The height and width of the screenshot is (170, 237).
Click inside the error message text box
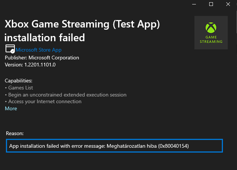(114, 146)
